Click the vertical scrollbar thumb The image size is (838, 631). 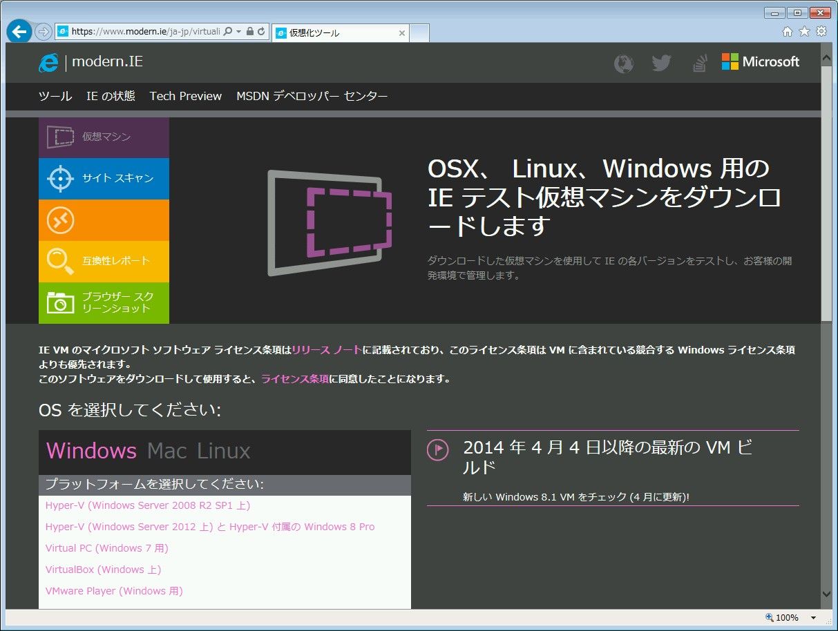click(x=826, y=193)
